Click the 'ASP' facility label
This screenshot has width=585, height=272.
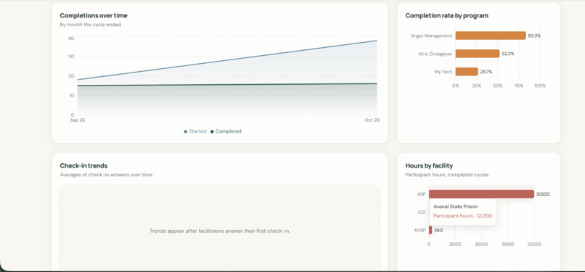421,194
